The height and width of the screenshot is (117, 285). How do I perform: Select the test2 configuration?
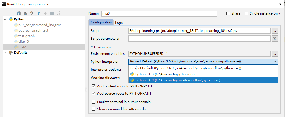[x=44, y=47]
